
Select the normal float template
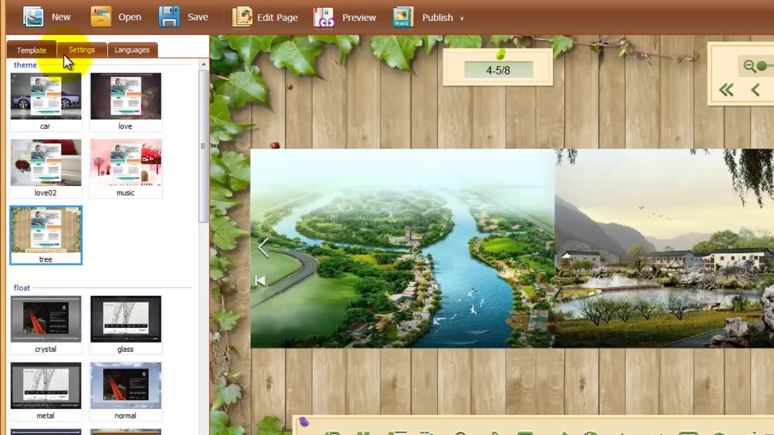pyautogui.click(x=126, y=391)
